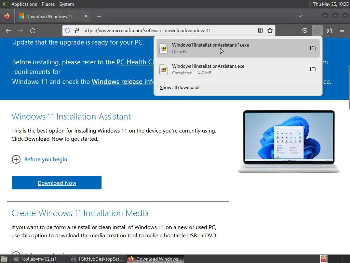Open Windows release information link
350x263 pixels.
pos(123,82)
